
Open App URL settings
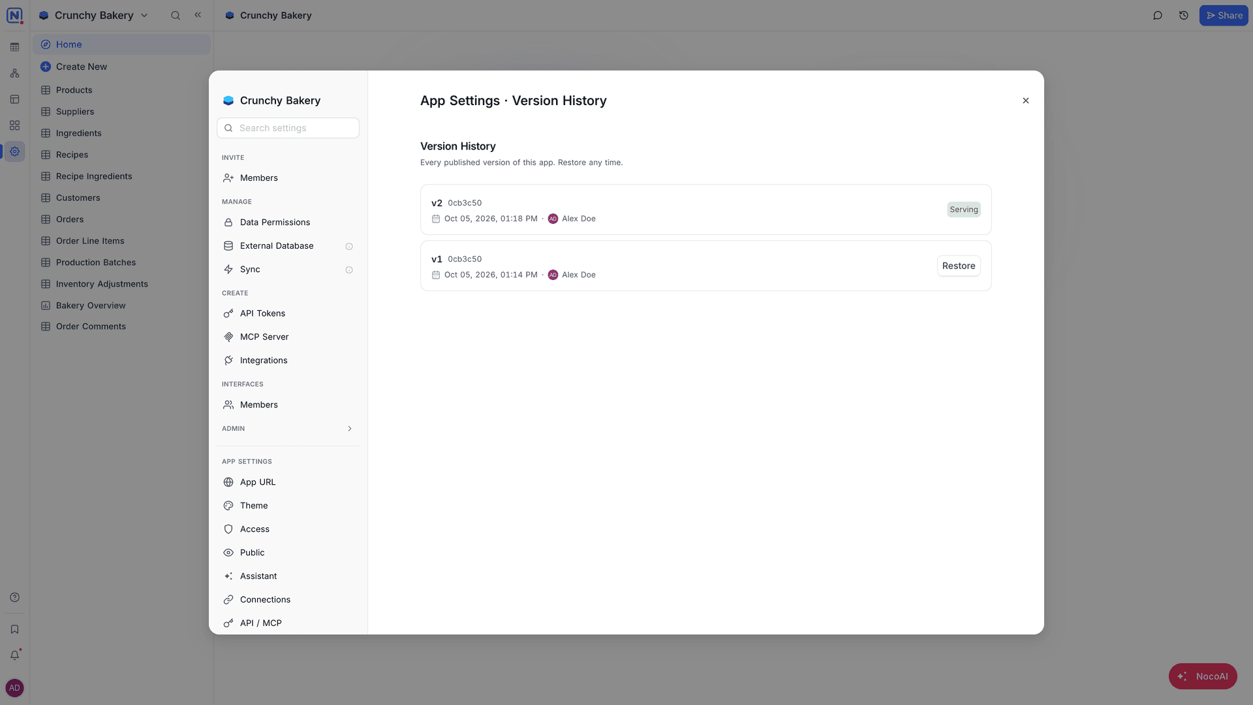tap(288, 482)
